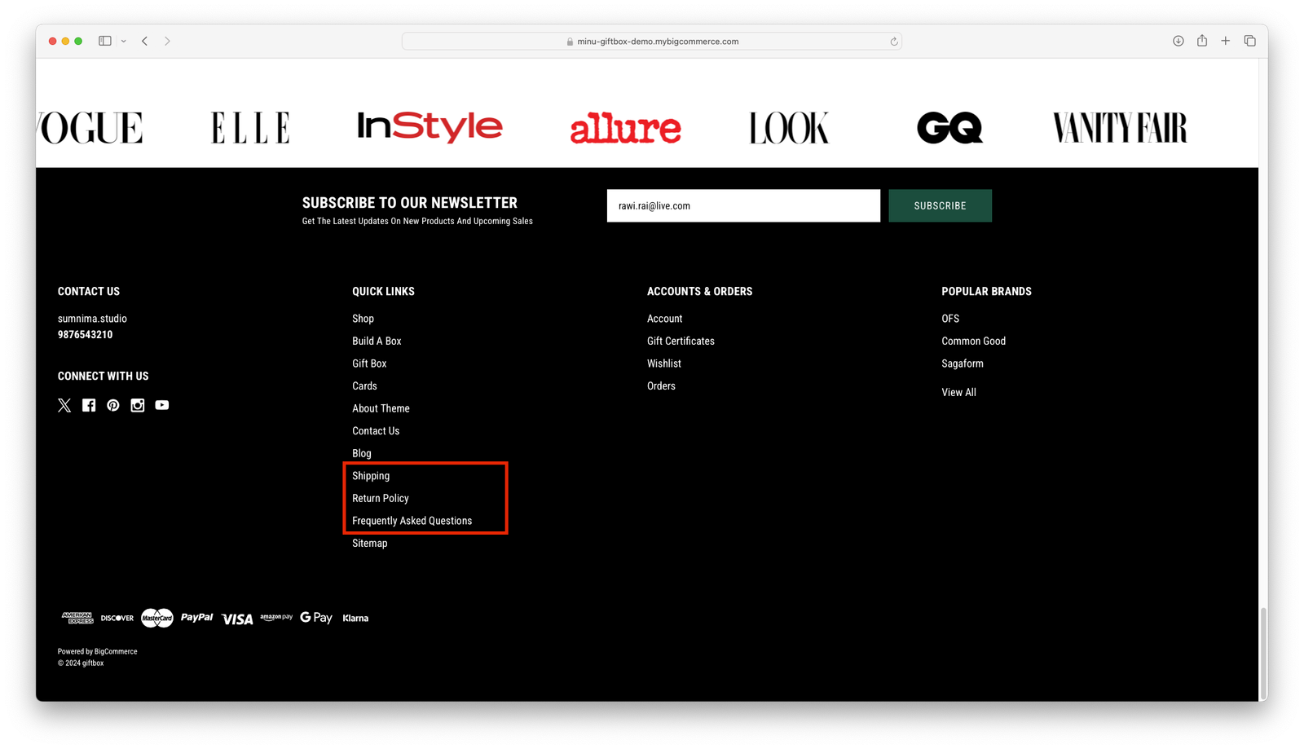The width and height of the screenshot is (1304, 749).
Task: Open the Return Policy link
Action: 381,498
